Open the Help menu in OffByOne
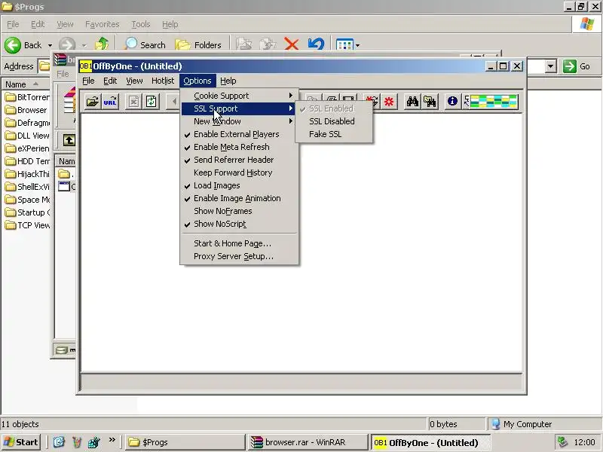The width and height of the screenshot is (603, 452). [228, 81]
